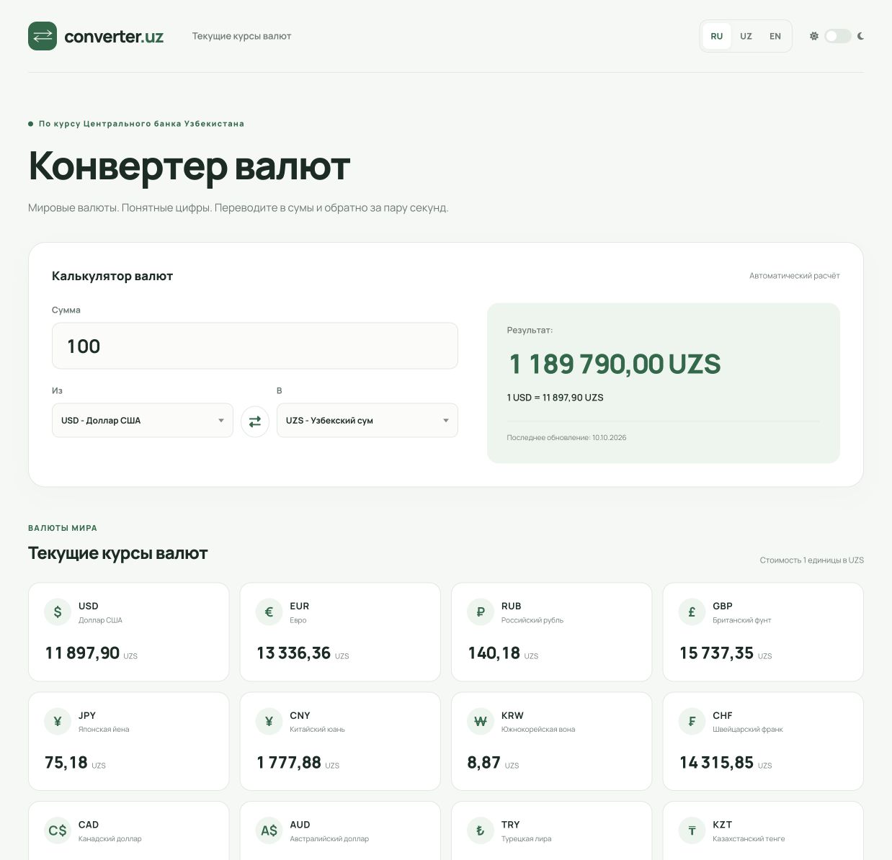Switch language to UZ
This screenshot has height=860, width=892.
click(x=746, y=36)
